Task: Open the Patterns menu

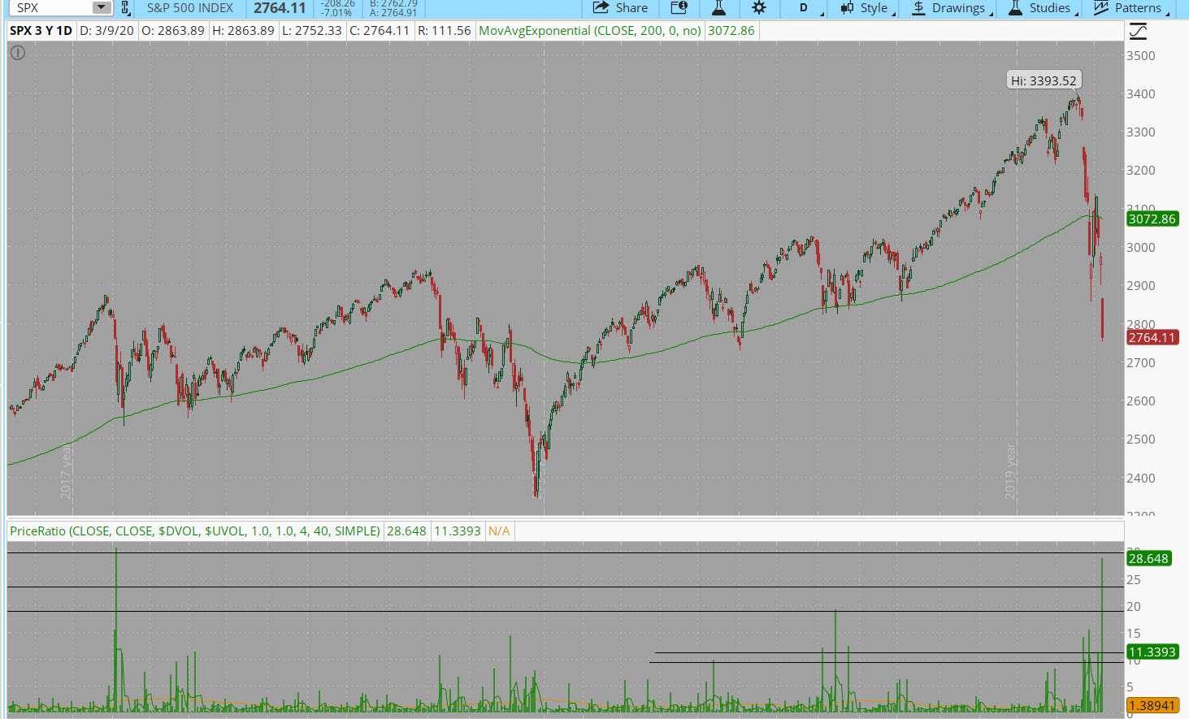Action: 1130,8
